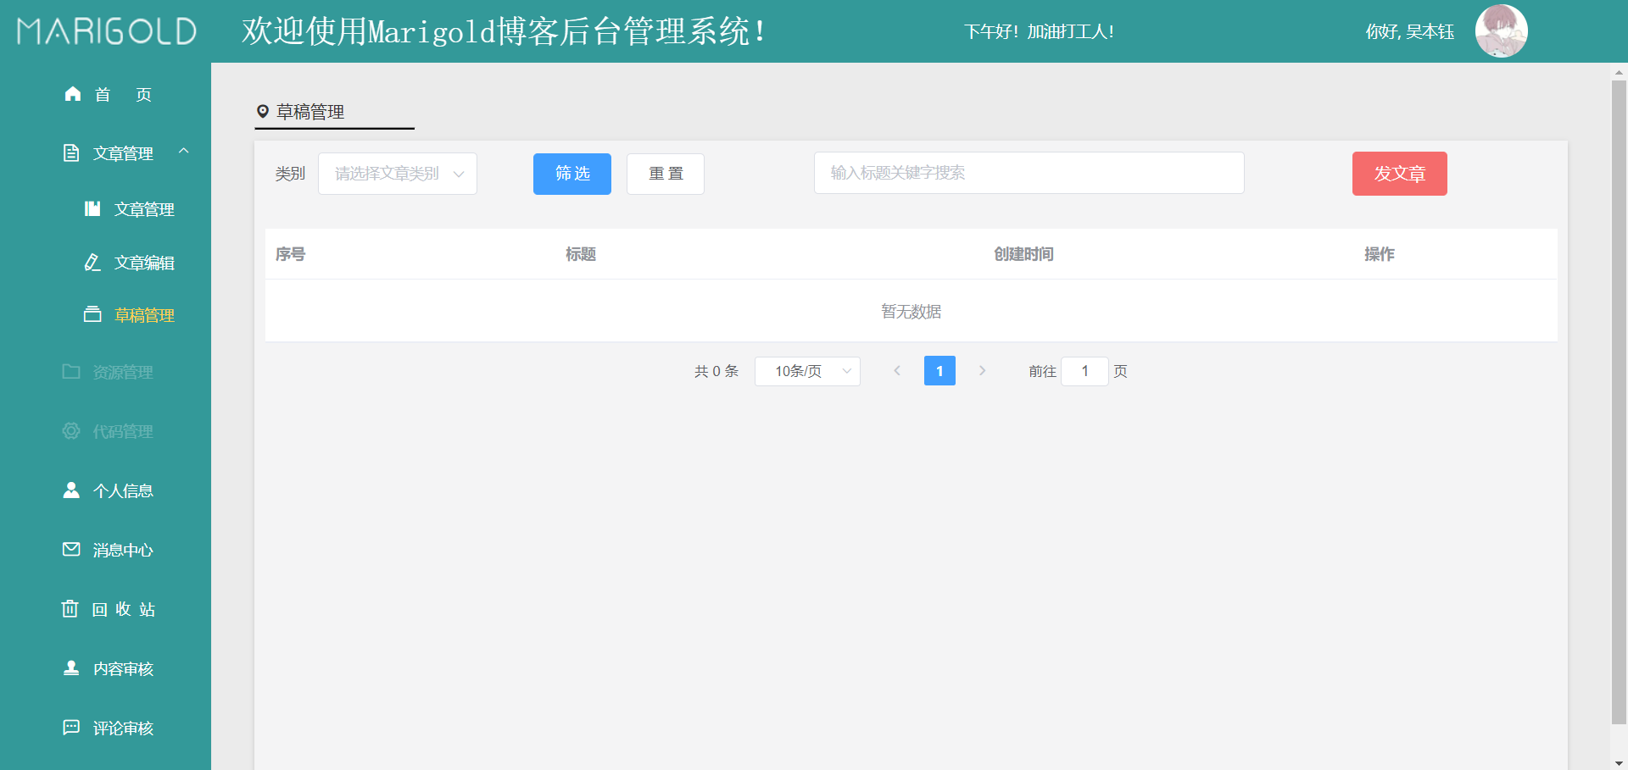Open 草稿管理 via its calendar-style icon
1628x770 pixels.
pos(93,314)
